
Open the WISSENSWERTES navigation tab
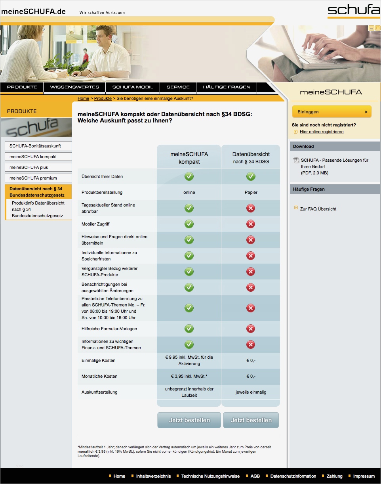[x=74, y=87]
